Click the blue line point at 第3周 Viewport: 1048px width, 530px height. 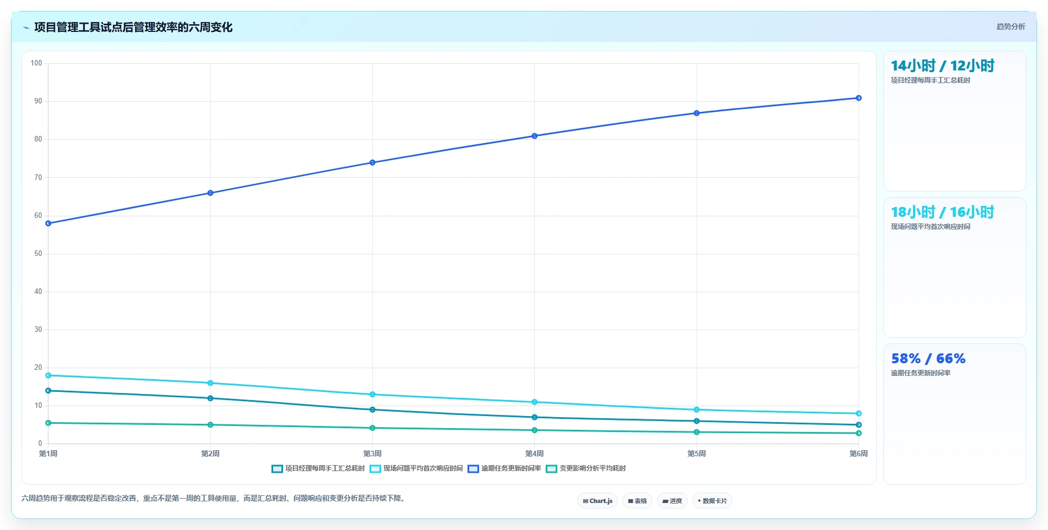coord(372,162)
